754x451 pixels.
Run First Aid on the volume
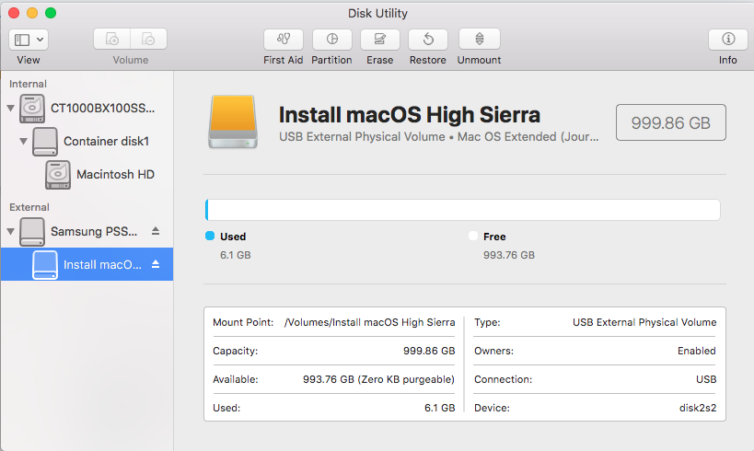[284, 39]
